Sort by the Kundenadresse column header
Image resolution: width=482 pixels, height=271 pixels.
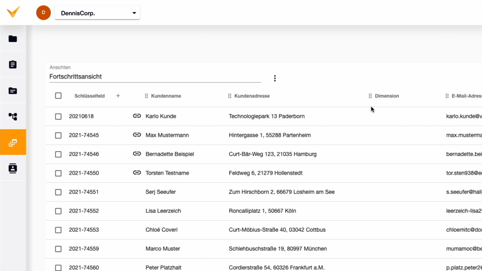pos(252,96)
